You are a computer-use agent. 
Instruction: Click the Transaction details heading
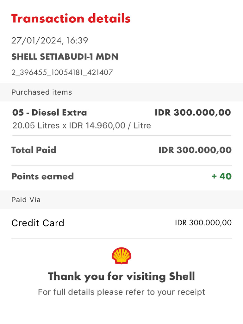pyautogui.click(x=71, y=19)
